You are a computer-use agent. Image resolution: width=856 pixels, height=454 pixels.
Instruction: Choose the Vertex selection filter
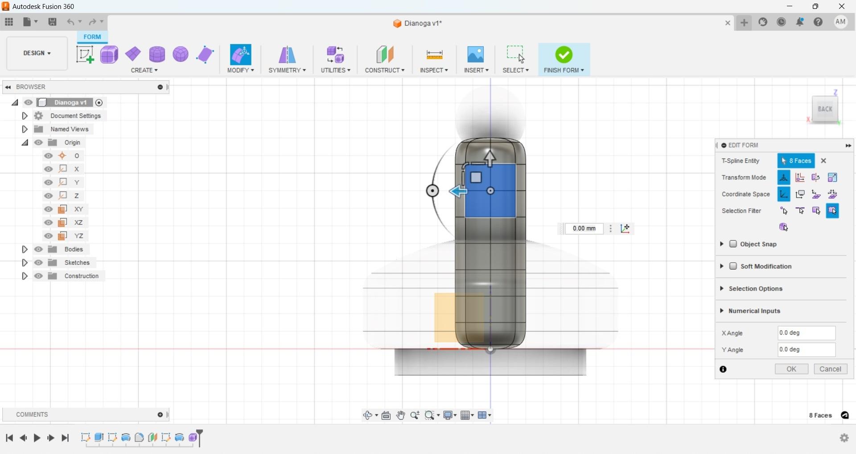(784, 211)
